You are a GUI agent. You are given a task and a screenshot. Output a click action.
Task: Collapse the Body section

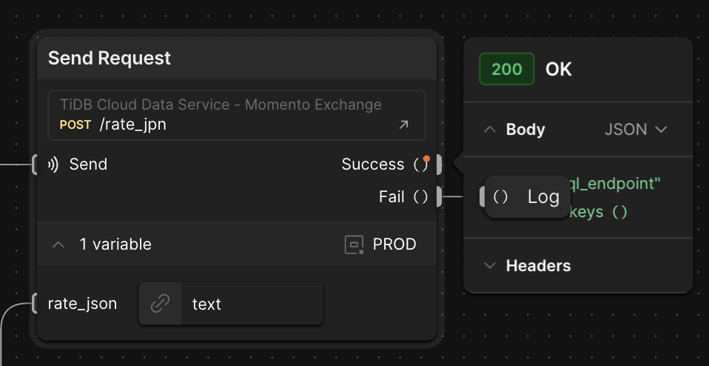point(489,130)
